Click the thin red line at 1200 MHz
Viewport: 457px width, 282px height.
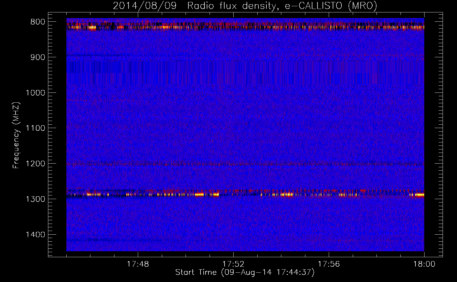click(x=245, y=164)
